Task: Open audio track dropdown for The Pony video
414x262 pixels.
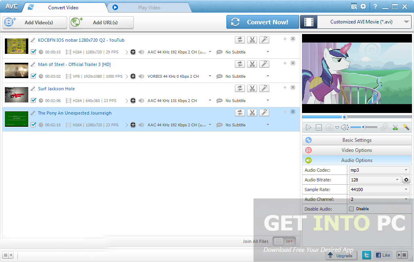Action: click(210, 125)
